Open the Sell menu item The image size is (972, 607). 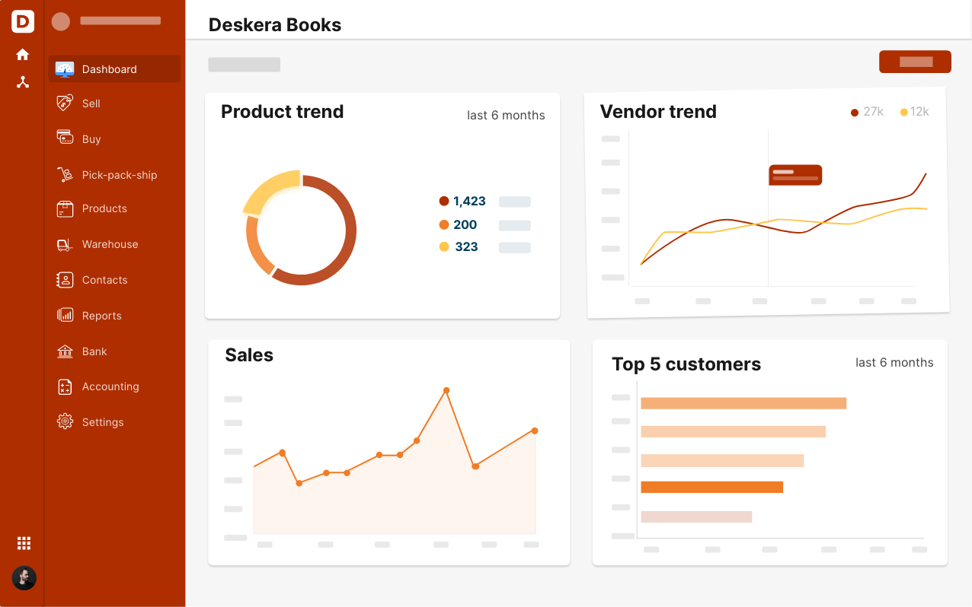pos(91,103)
